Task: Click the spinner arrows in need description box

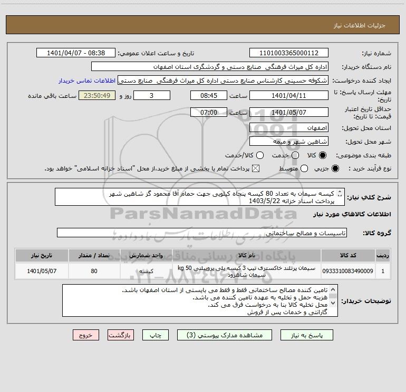Action: [x=340, y=193]
